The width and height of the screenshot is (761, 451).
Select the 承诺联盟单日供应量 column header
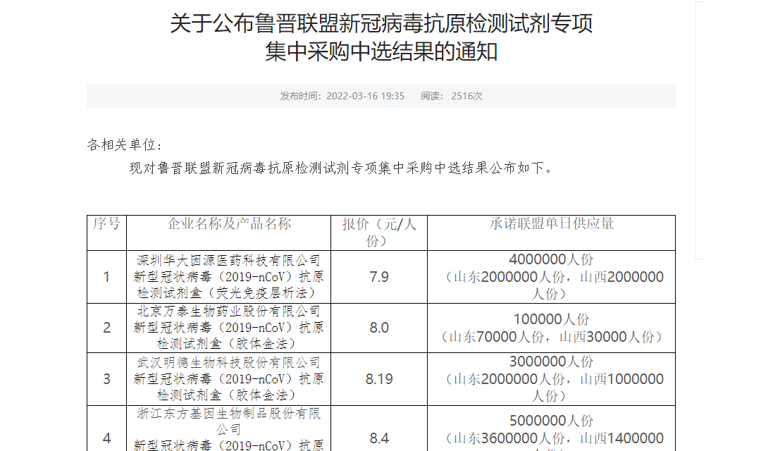point(551,224)
